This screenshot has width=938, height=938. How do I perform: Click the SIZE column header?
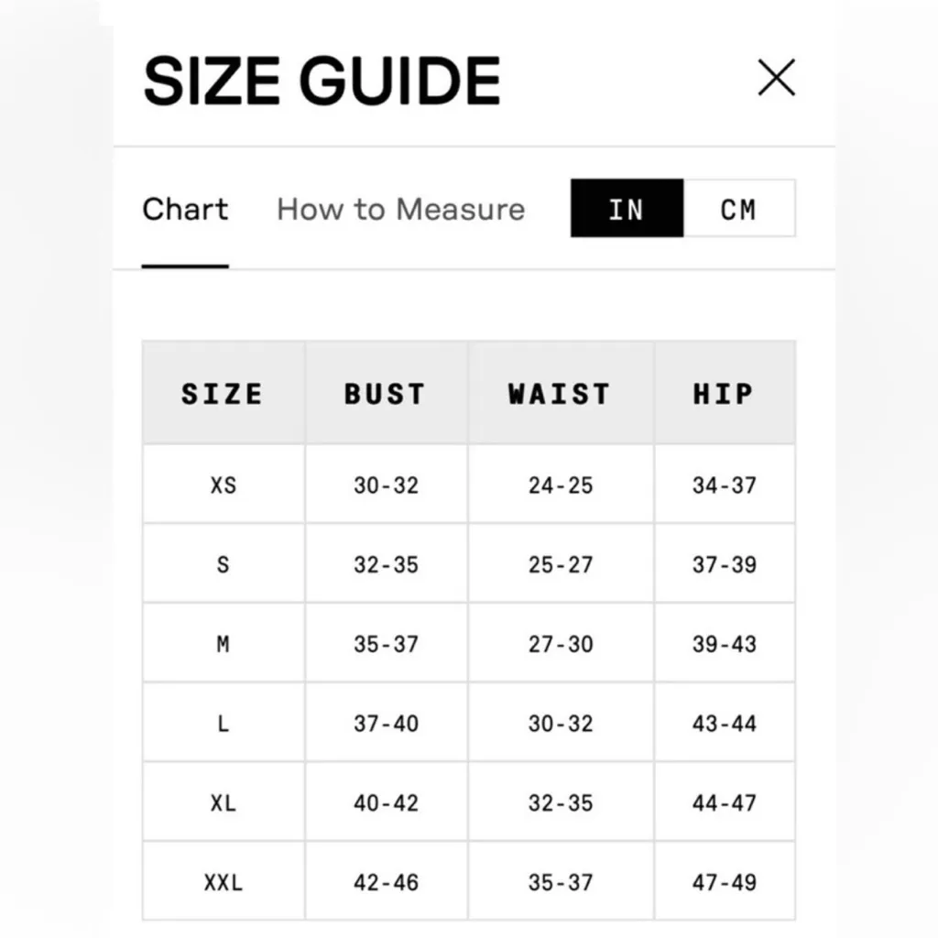click(x=223, y=394)
